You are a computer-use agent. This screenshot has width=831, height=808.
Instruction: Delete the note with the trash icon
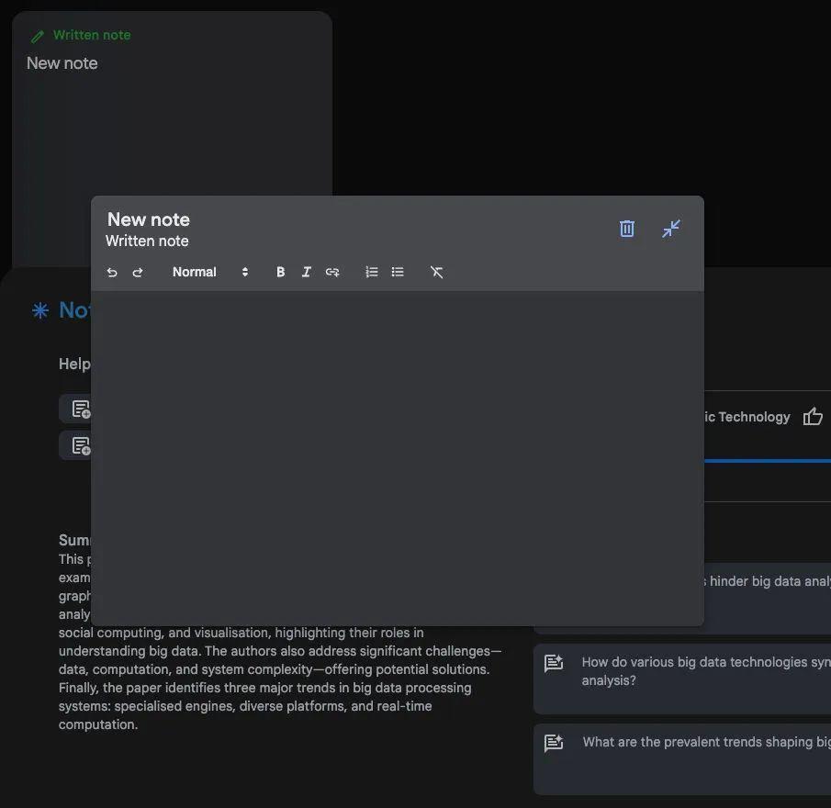[626, 229]
